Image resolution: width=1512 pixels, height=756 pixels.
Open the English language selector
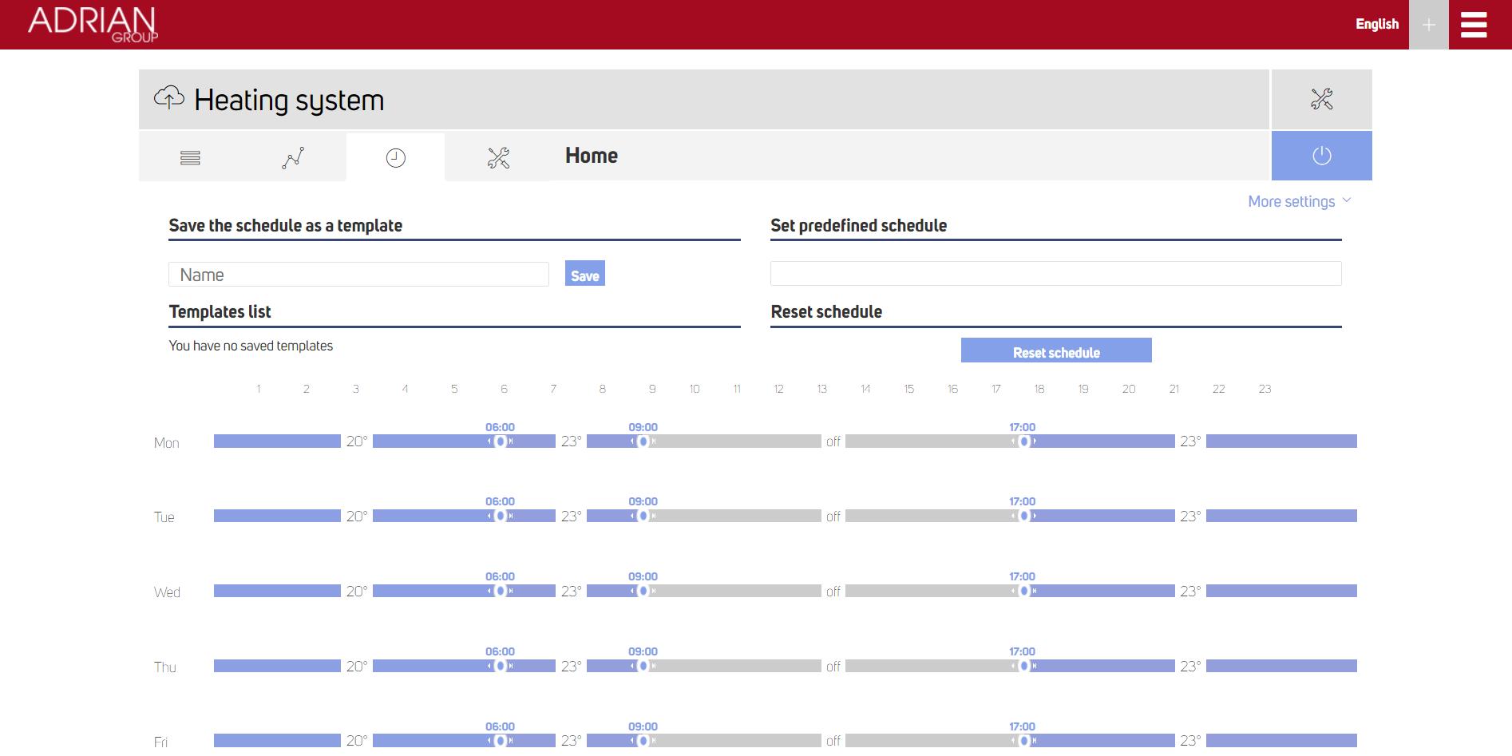click(x=1377, y=24)
